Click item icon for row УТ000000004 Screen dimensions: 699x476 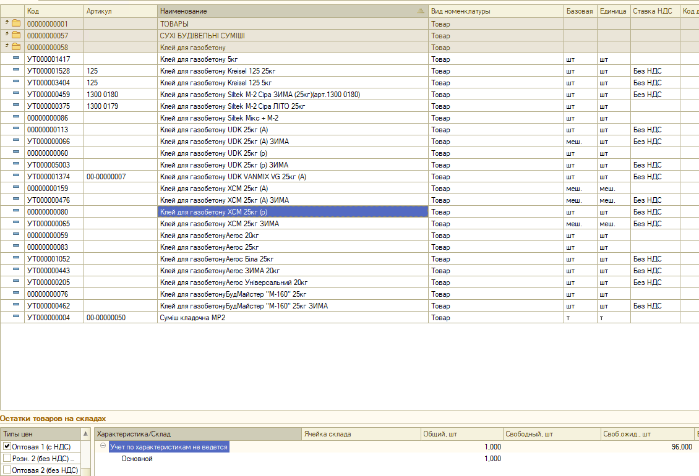tap(16, 316)
